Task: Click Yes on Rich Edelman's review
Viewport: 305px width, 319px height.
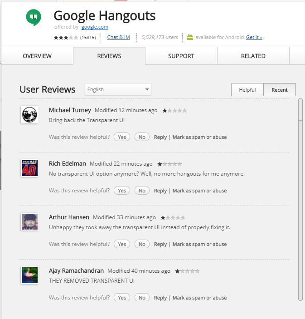Action: pos(122,191)
